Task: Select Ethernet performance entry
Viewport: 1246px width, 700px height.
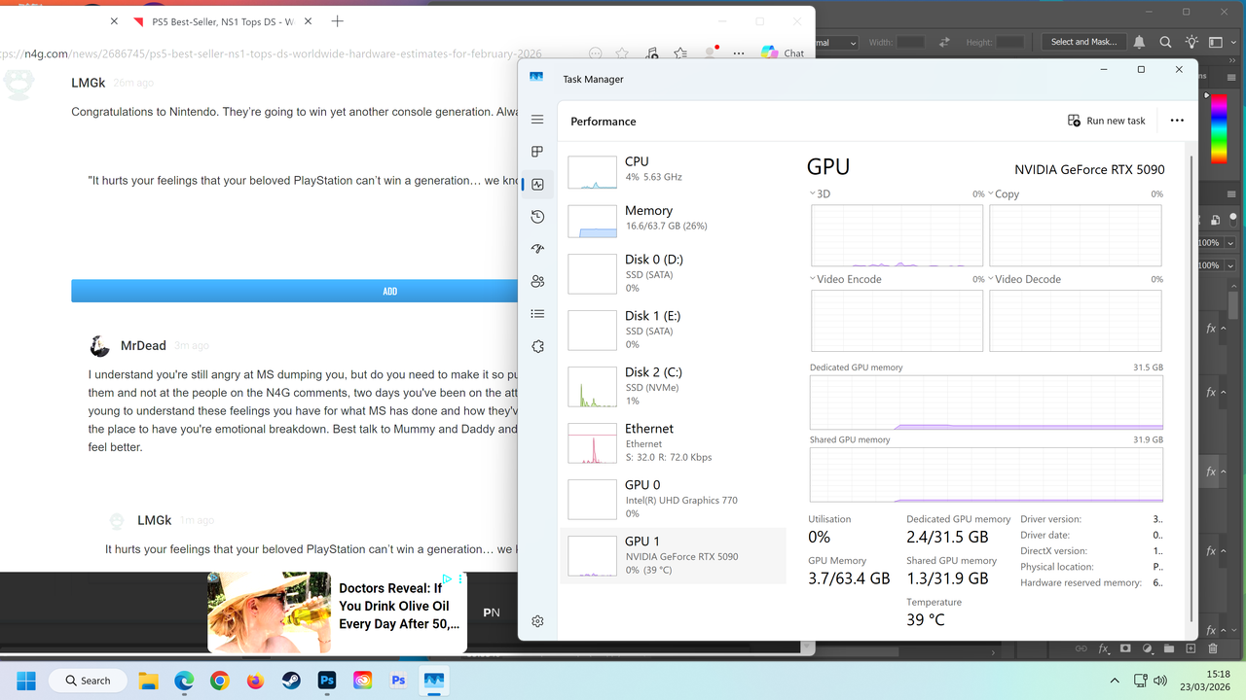Action: coord(673,442)
